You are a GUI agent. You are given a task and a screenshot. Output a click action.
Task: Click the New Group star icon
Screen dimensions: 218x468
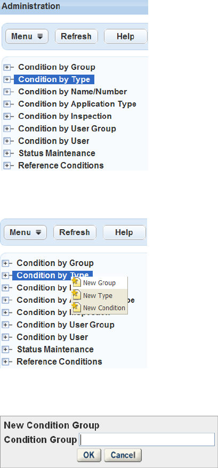click(x=77, y=283)
